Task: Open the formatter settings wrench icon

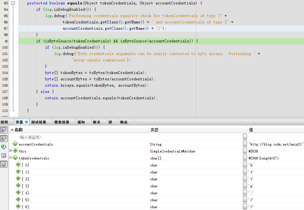Action: [4, 155]
